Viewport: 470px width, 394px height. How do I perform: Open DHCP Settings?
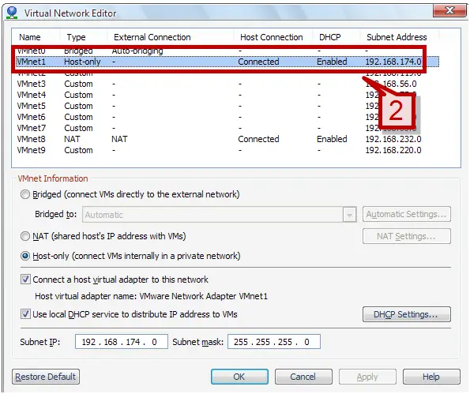[407, 314]
